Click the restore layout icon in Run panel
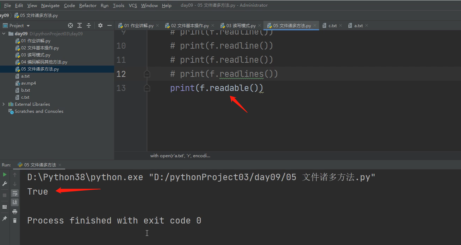Screen dimensions: 461x245 5,207
